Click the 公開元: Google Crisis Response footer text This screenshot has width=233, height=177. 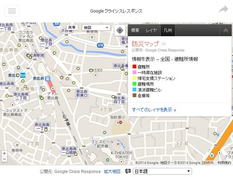(70, 171)
